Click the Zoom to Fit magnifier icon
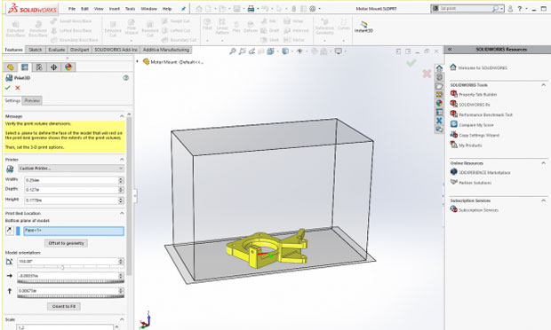 click(232, 51)
